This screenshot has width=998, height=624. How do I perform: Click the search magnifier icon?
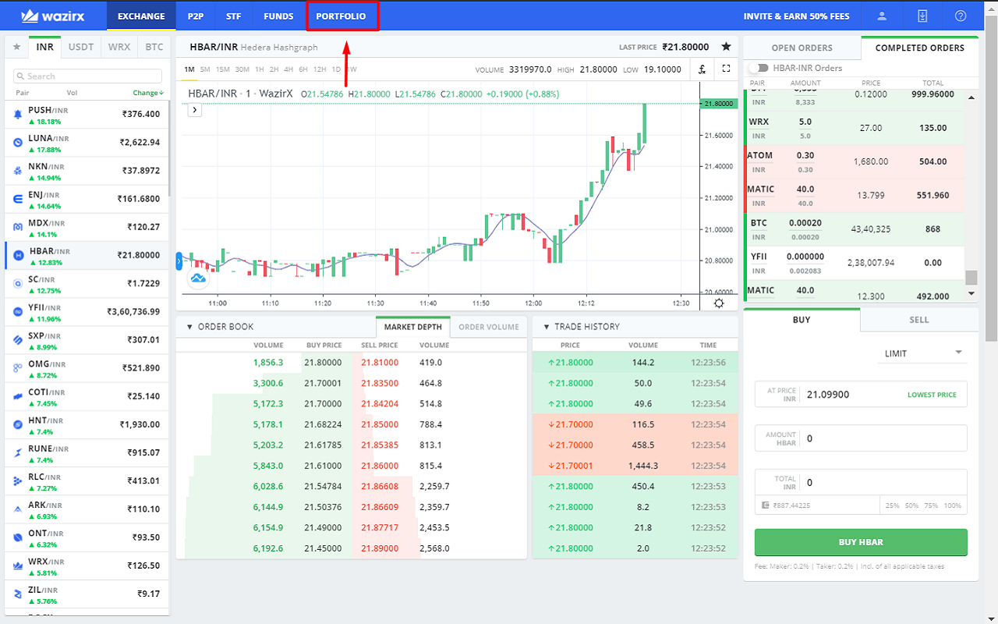[22, 76]
